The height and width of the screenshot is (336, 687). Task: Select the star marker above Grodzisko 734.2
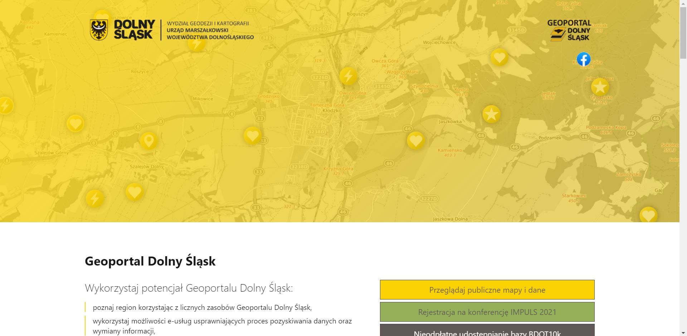[x=600, y=87]
